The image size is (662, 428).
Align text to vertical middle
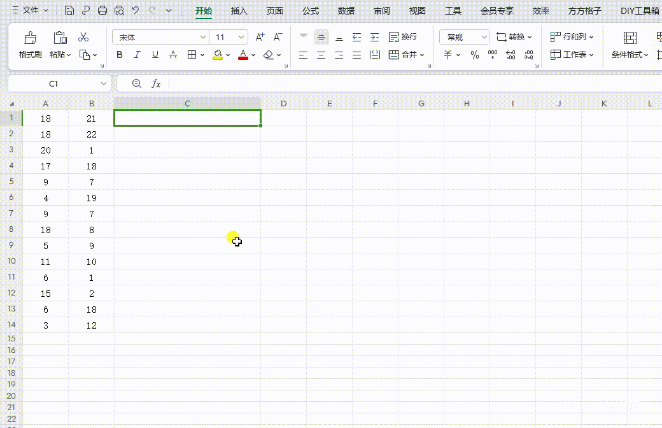point(321,37)
